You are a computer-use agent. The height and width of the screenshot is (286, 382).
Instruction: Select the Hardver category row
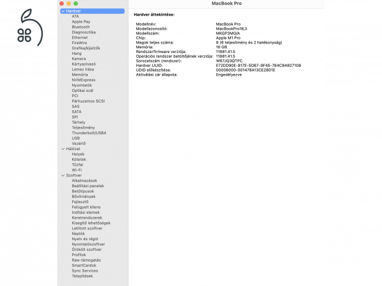[93, 11]
